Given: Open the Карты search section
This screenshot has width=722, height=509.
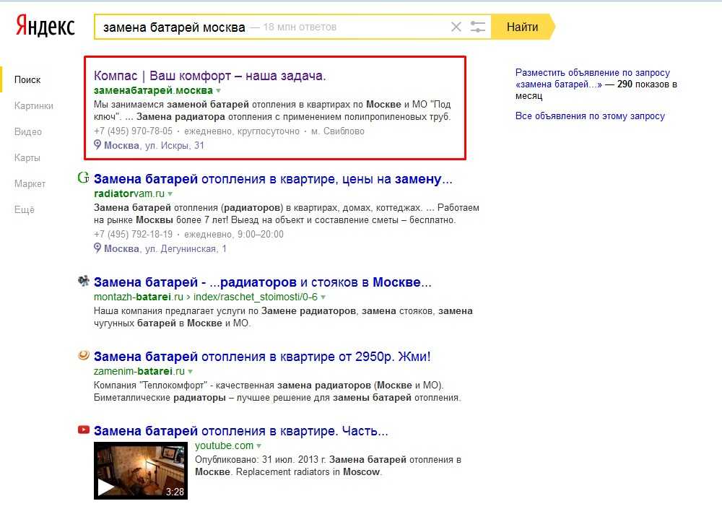Looking at the screenshot, I should 27,157.
